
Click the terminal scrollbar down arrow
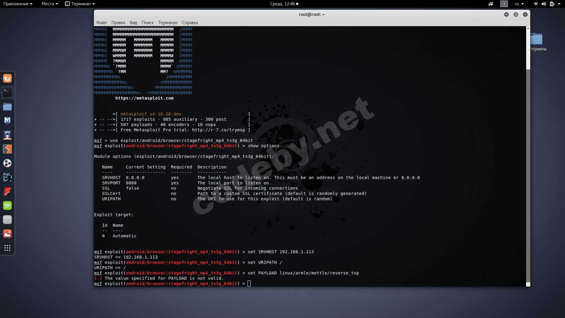(528, 284)
